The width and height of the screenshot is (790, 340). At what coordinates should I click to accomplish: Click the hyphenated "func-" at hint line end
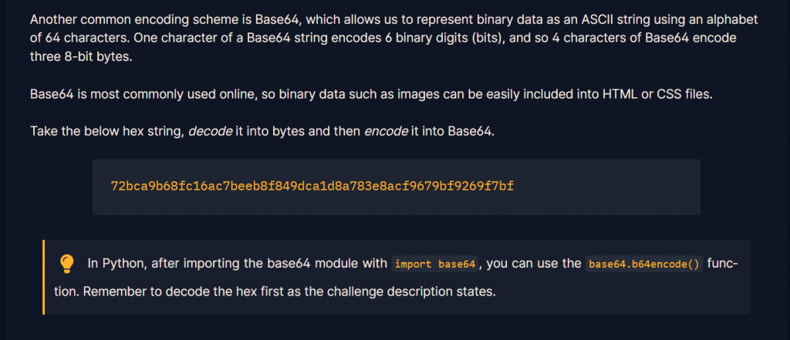point(723,264)
